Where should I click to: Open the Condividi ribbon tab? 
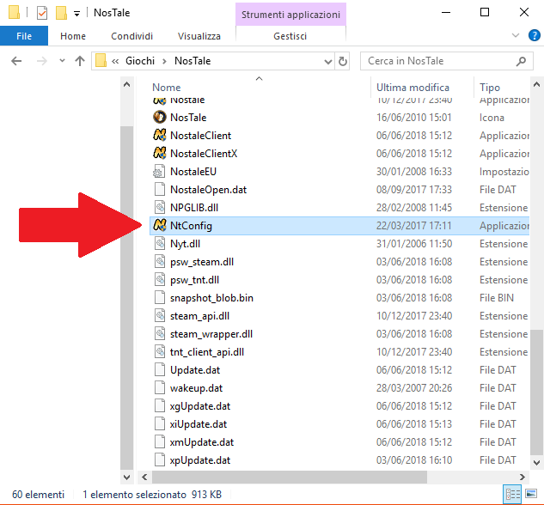[131, 36]
